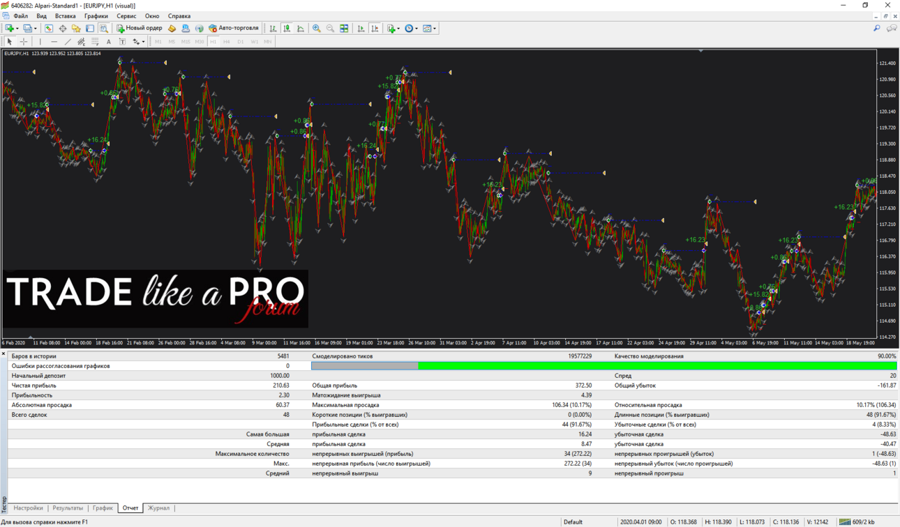Switch chart to bar chart style
900x527 pixels.
(x=273, y=29)
